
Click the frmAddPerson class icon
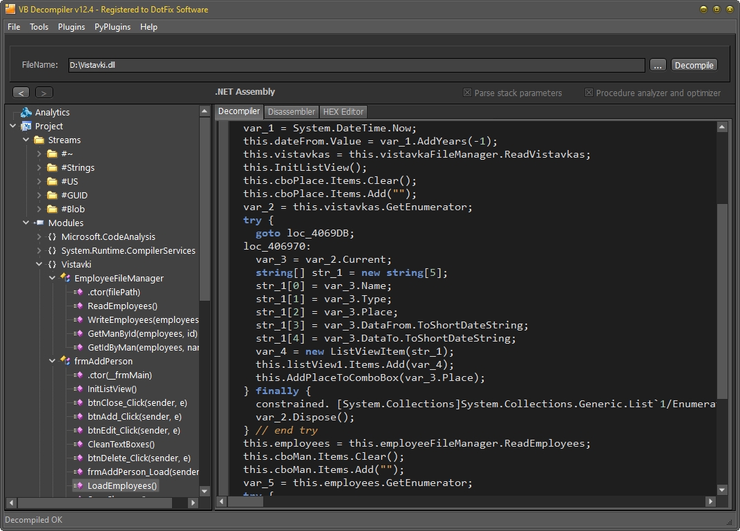pyautogui.click(x=65, y=361)
